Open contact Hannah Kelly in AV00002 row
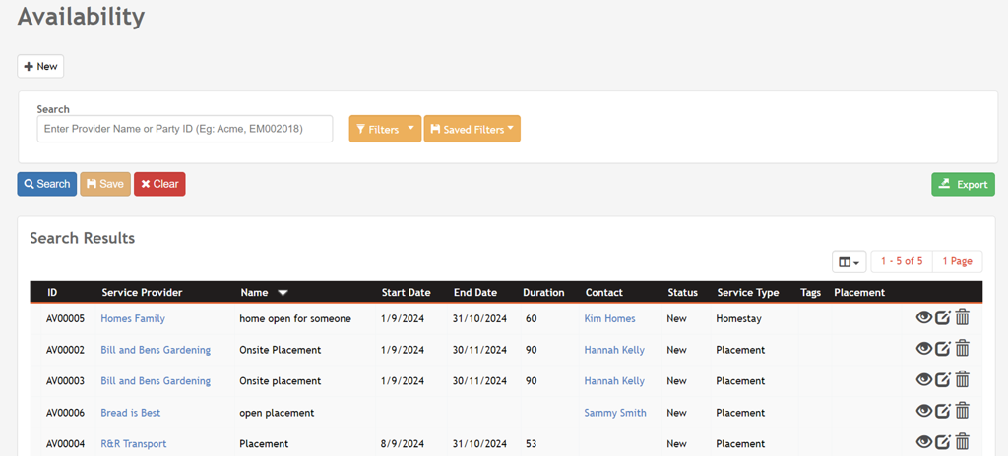Image resolution: width=1008 pixels, height=456 pixels. click(x=614, y=350)
